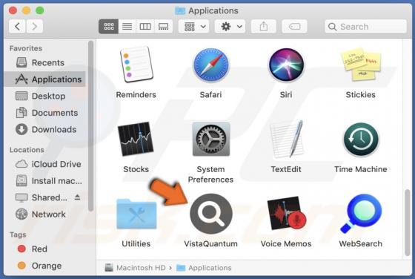Switch to list view

[x=127, y=27]
